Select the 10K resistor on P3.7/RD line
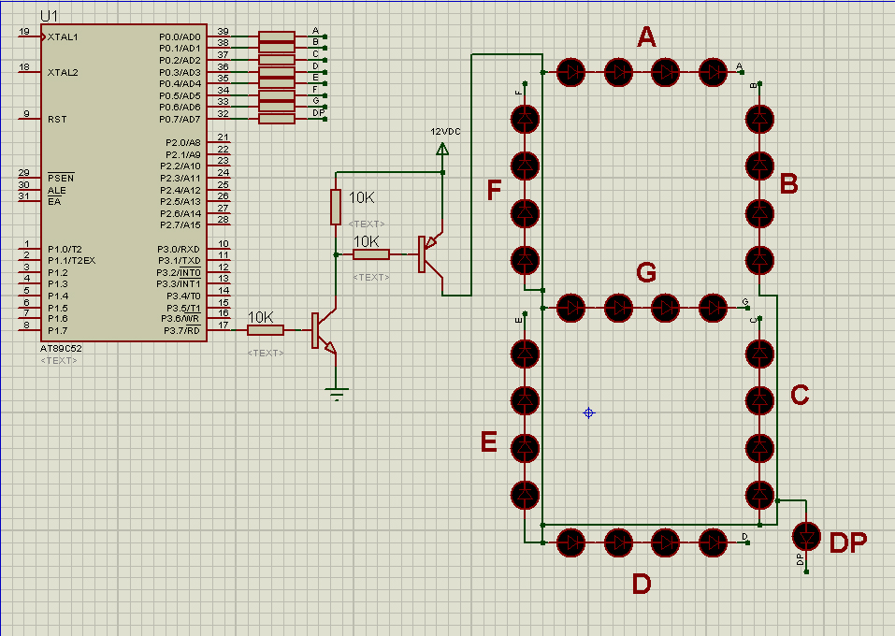Image resolution: width=895 pixels, height=636 pixels. click(266, 329)
